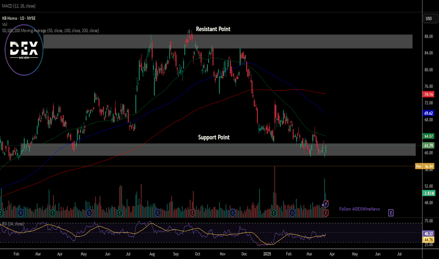439x259 pixels.
Task: Open the red earnings marker in late March 2025
Action: [x=325, y=213]
